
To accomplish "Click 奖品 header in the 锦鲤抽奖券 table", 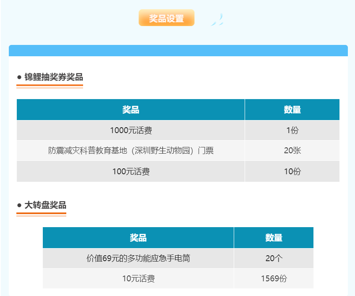I will [131, 110].
